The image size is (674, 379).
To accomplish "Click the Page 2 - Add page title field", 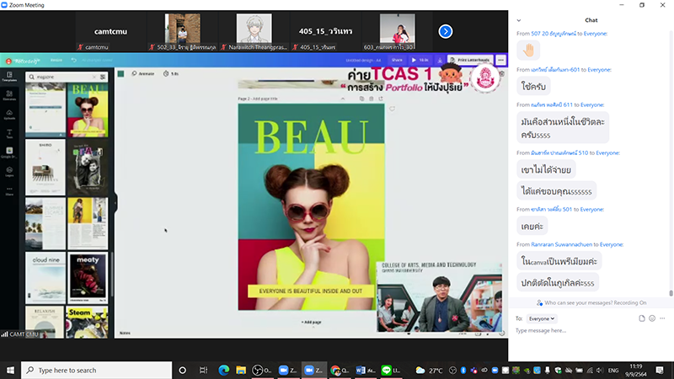I will click(x=258, y=99).
